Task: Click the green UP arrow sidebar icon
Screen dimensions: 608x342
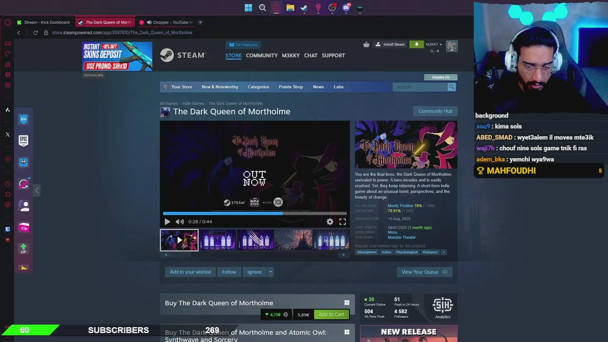Action: point(23,248)
